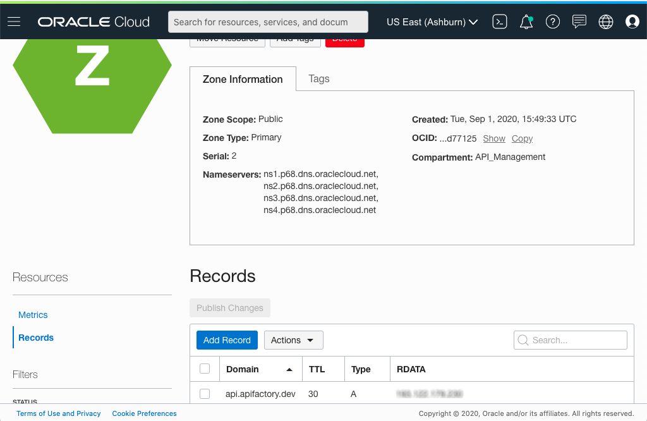Launch the Cloud Shell terminal
647x421 pixels.
click(x=499, y=21)
